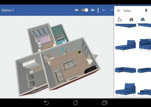This screenshot has height=107, width=151.
Task: Redo the last action
Action: (x=112, y=10)
